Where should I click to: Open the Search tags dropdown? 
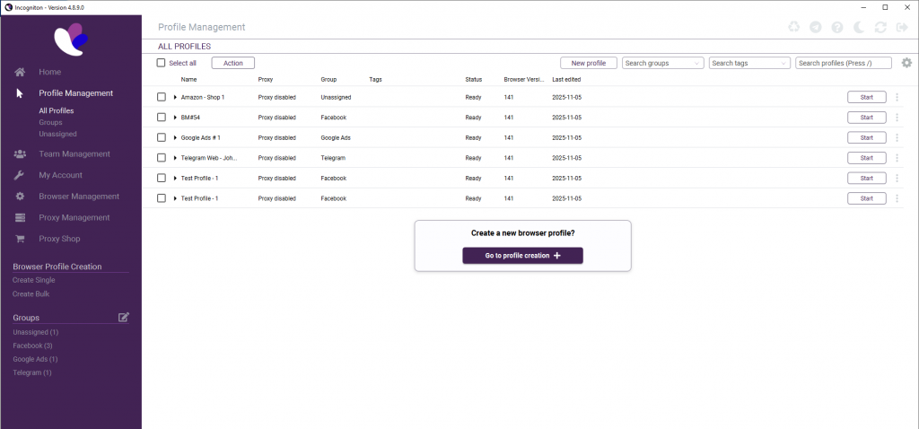[x=749, y=63]
